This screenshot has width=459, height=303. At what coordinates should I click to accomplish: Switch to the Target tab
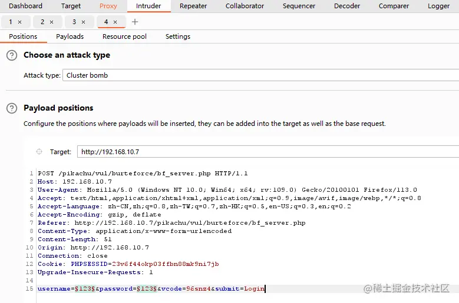point(71,6)
